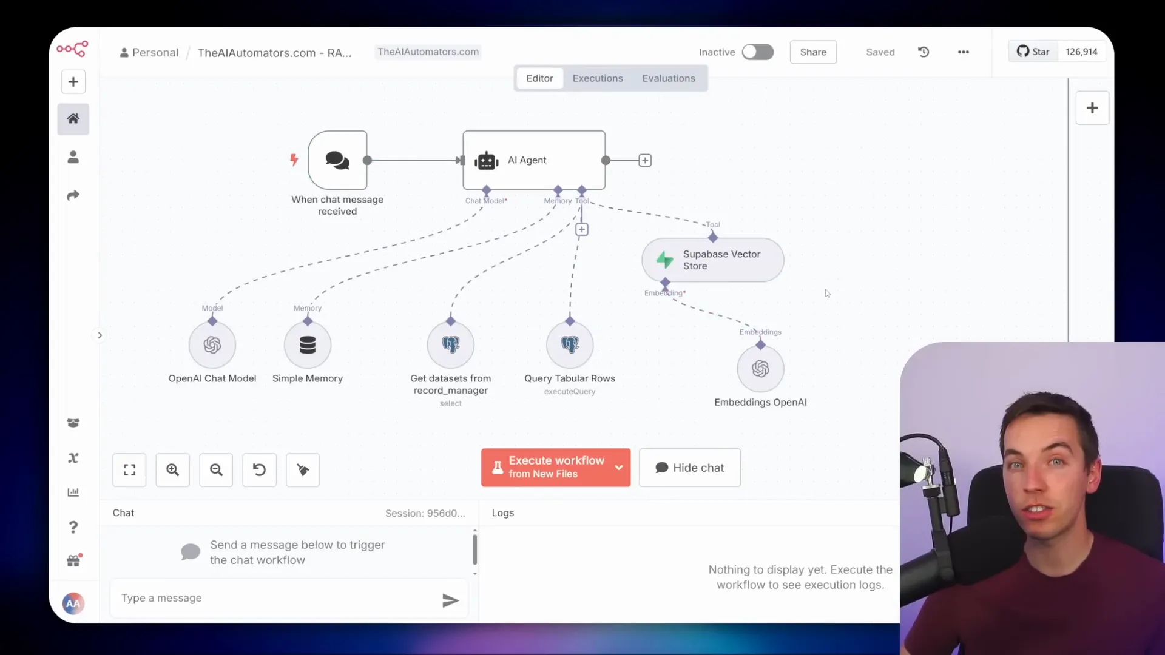Click the star count 126,914
The height and width of the screenshot is (655, 1165).
click(x=1081, y=52)
